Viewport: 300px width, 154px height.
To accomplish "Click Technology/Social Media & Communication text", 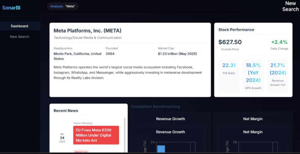I will (87, 38).
